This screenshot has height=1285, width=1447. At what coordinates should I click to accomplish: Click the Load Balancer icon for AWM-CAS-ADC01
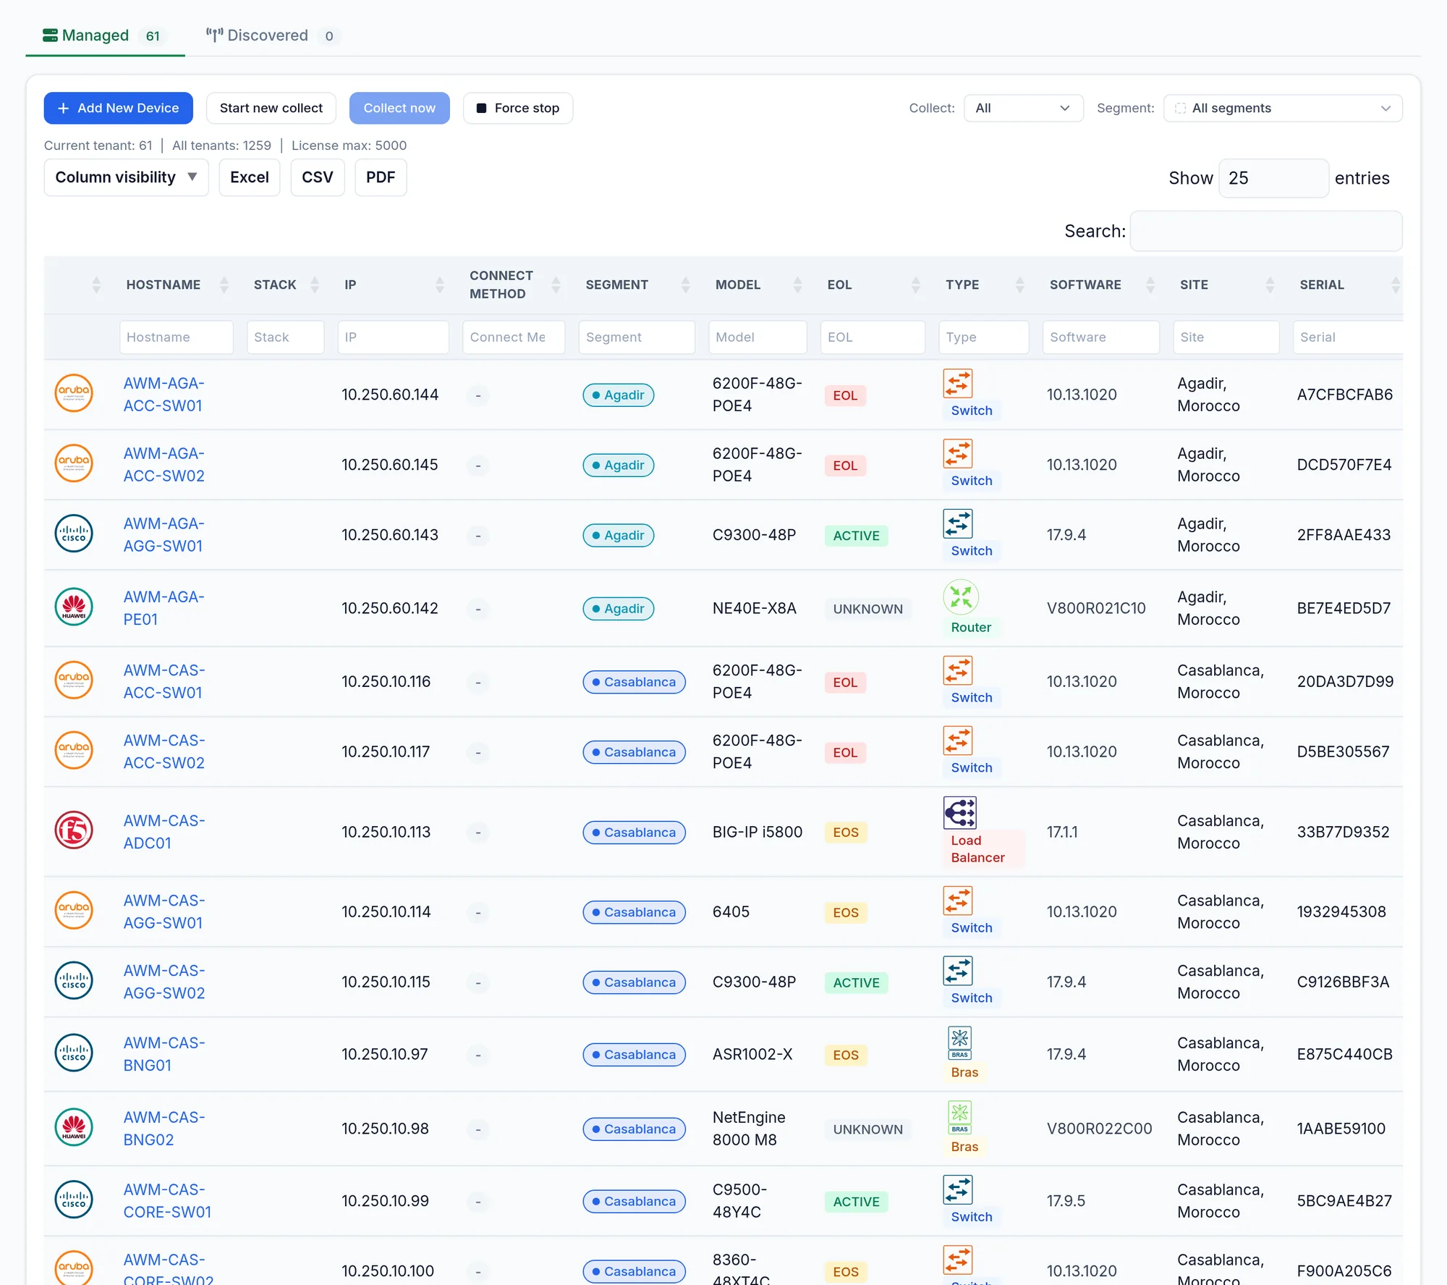(x=960, y=813)
